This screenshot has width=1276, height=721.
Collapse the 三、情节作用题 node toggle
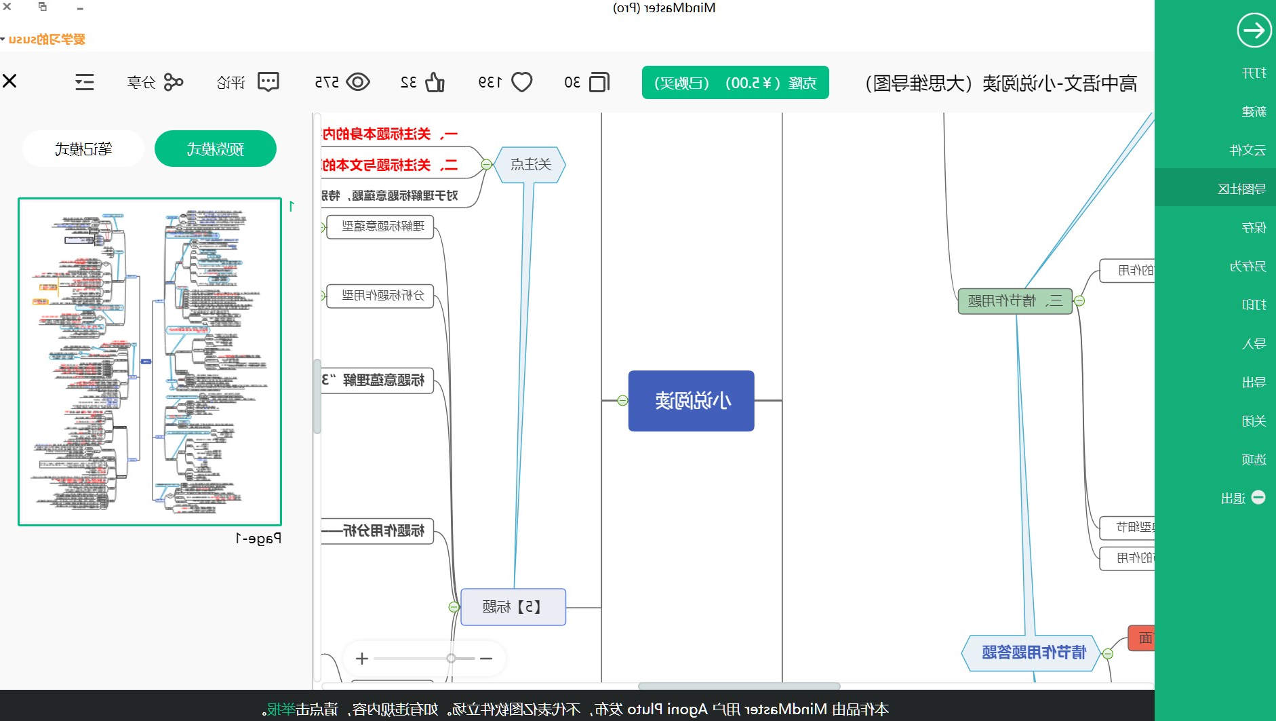pyautogui.click(x=1079, y=301)
